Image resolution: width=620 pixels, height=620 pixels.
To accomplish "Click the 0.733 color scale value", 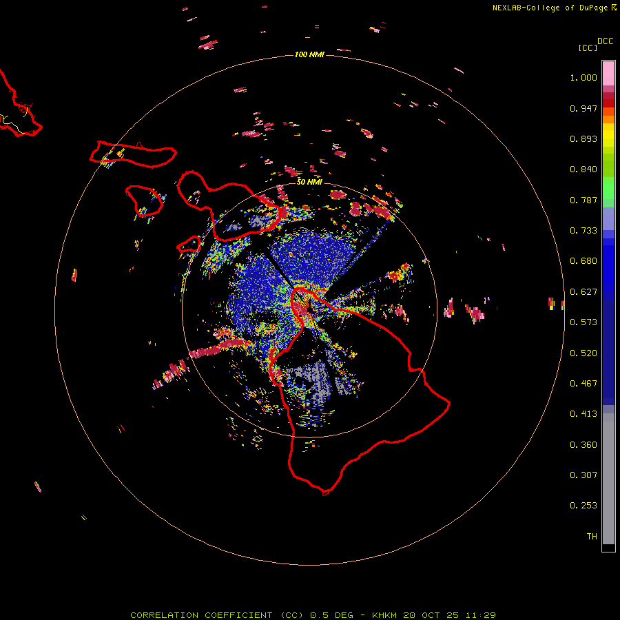I will coord(583,231).
